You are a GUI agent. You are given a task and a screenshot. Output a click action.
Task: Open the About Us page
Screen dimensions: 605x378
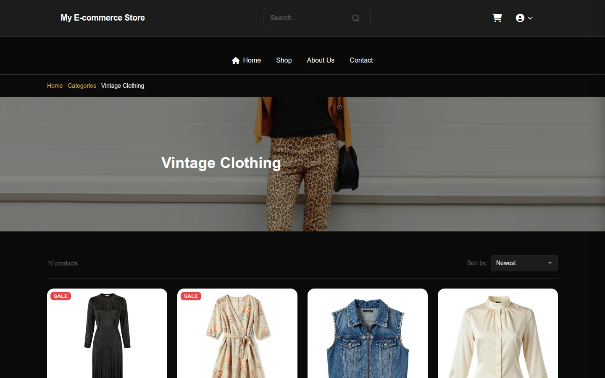click(321, 60)
